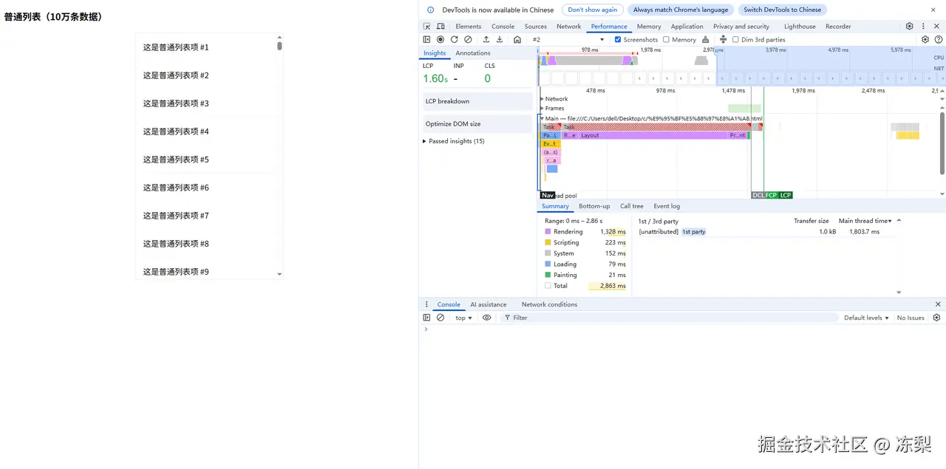Expand the Optimize DOM size insight
Screen dimensions: 946x469
[x=477, y=124]
